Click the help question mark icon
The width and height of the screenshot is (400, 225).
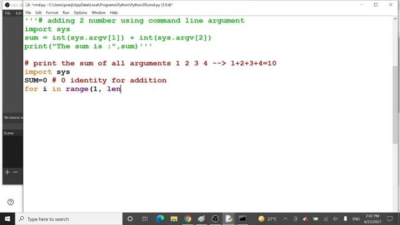11,202
